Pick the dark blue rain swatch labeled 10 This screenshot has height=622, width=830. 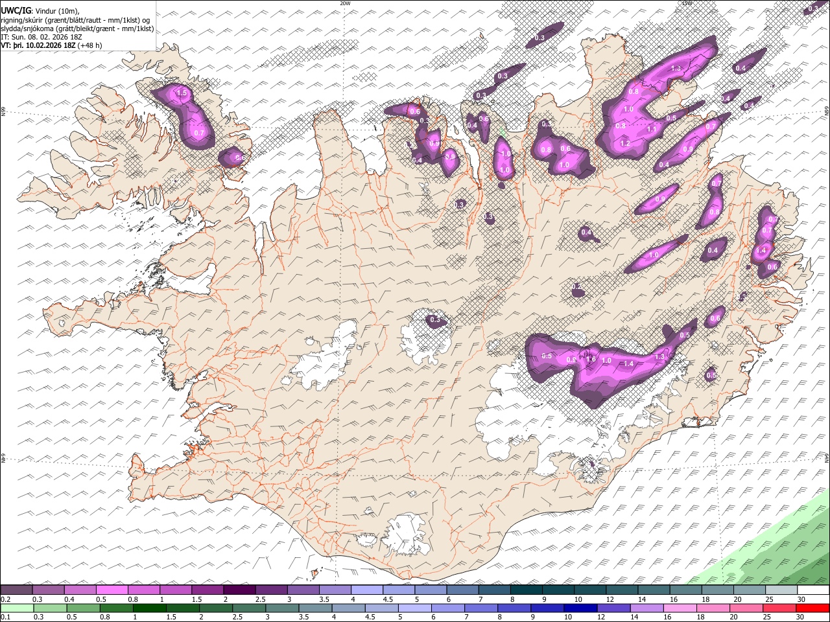[580, 608]
